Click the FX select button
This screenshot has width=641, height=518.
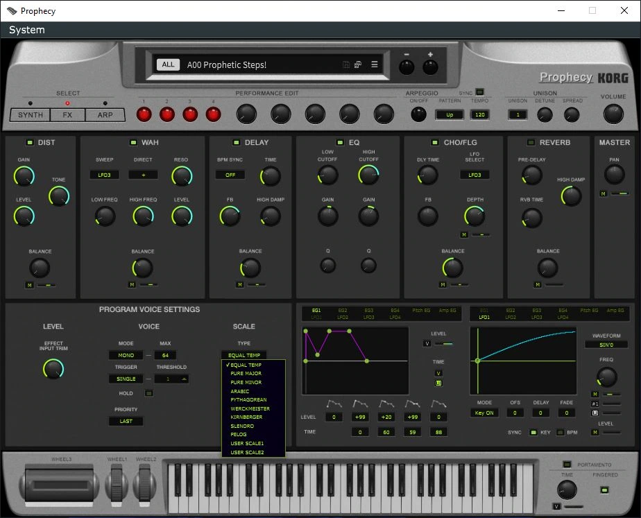[x=67, y=115]
